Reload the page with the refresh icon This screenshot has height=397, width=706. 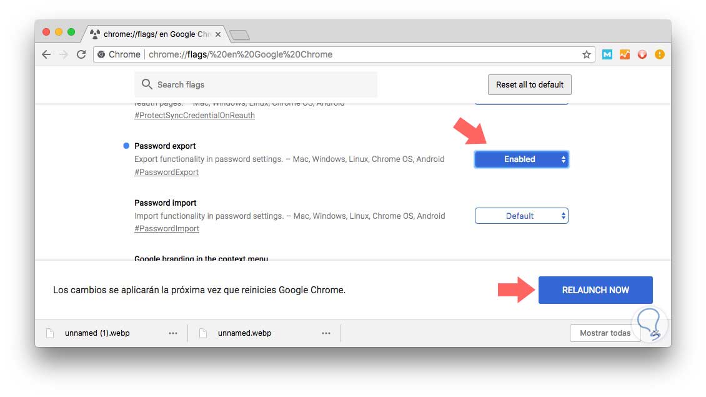[81, 54]
